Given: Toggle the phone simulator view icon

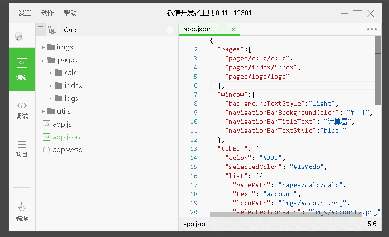Looking at the screenshot, I should click(40, 30).
